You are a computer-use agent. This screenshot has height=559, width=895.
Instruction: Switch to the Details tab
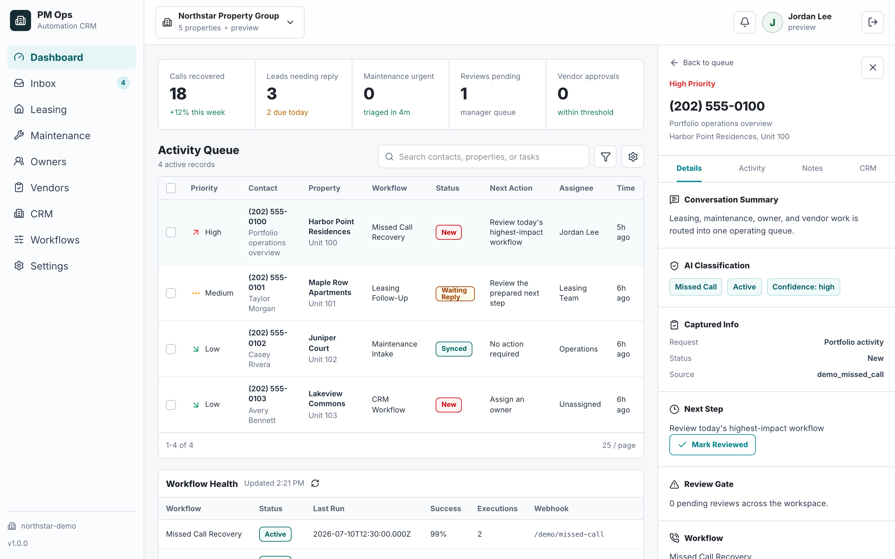coord(689,168)
